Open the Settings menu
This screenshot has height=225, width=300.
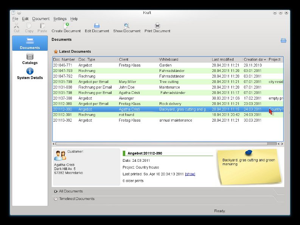click(60, 19)
